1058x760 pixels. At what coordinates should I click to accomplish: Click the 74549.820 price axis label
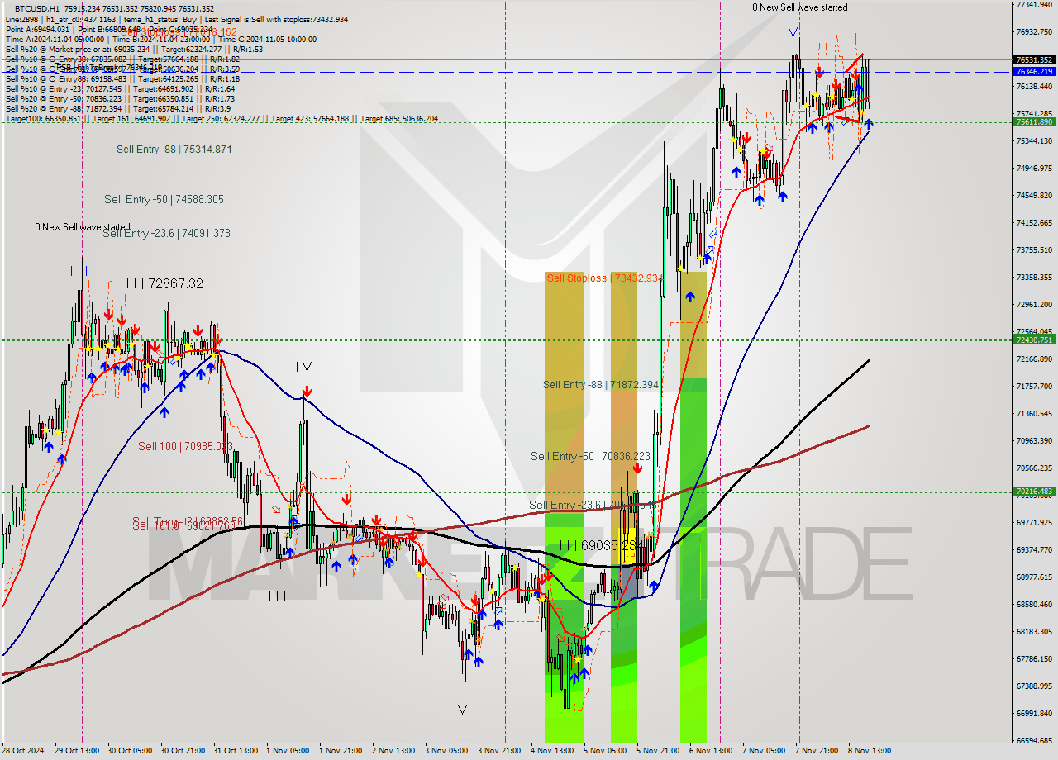click(x=1034, y=196)
